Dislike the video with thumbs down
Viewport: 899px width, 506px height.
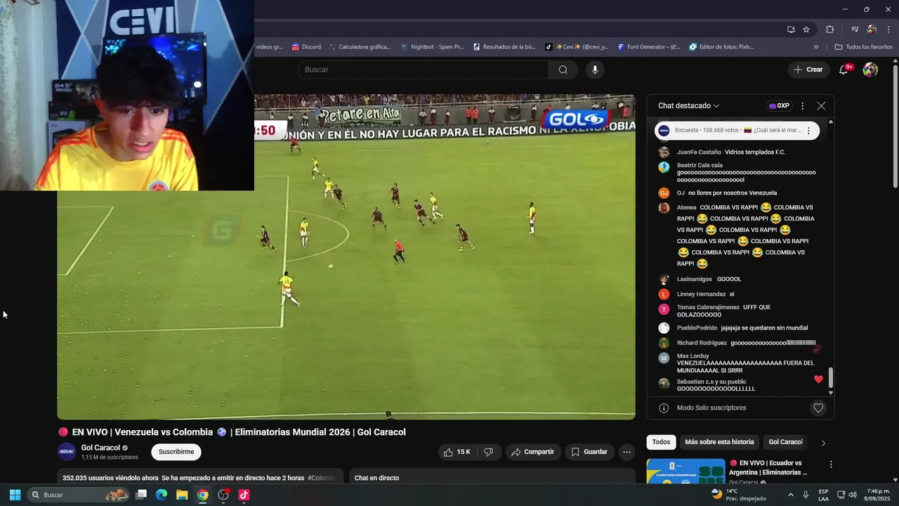[489, 452]
